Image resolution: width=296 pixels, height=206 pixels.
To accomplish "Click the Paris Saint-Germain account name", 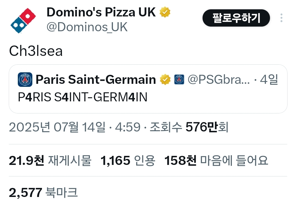I will pyautogui.click(x=96, y=79).
